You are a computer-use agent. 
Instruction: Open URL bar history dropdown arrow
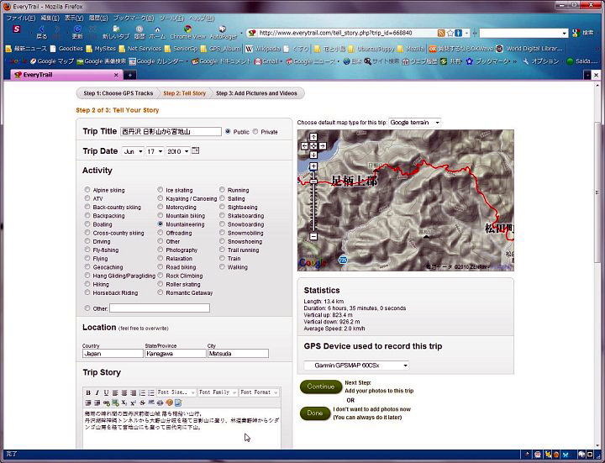coord(466,33)
